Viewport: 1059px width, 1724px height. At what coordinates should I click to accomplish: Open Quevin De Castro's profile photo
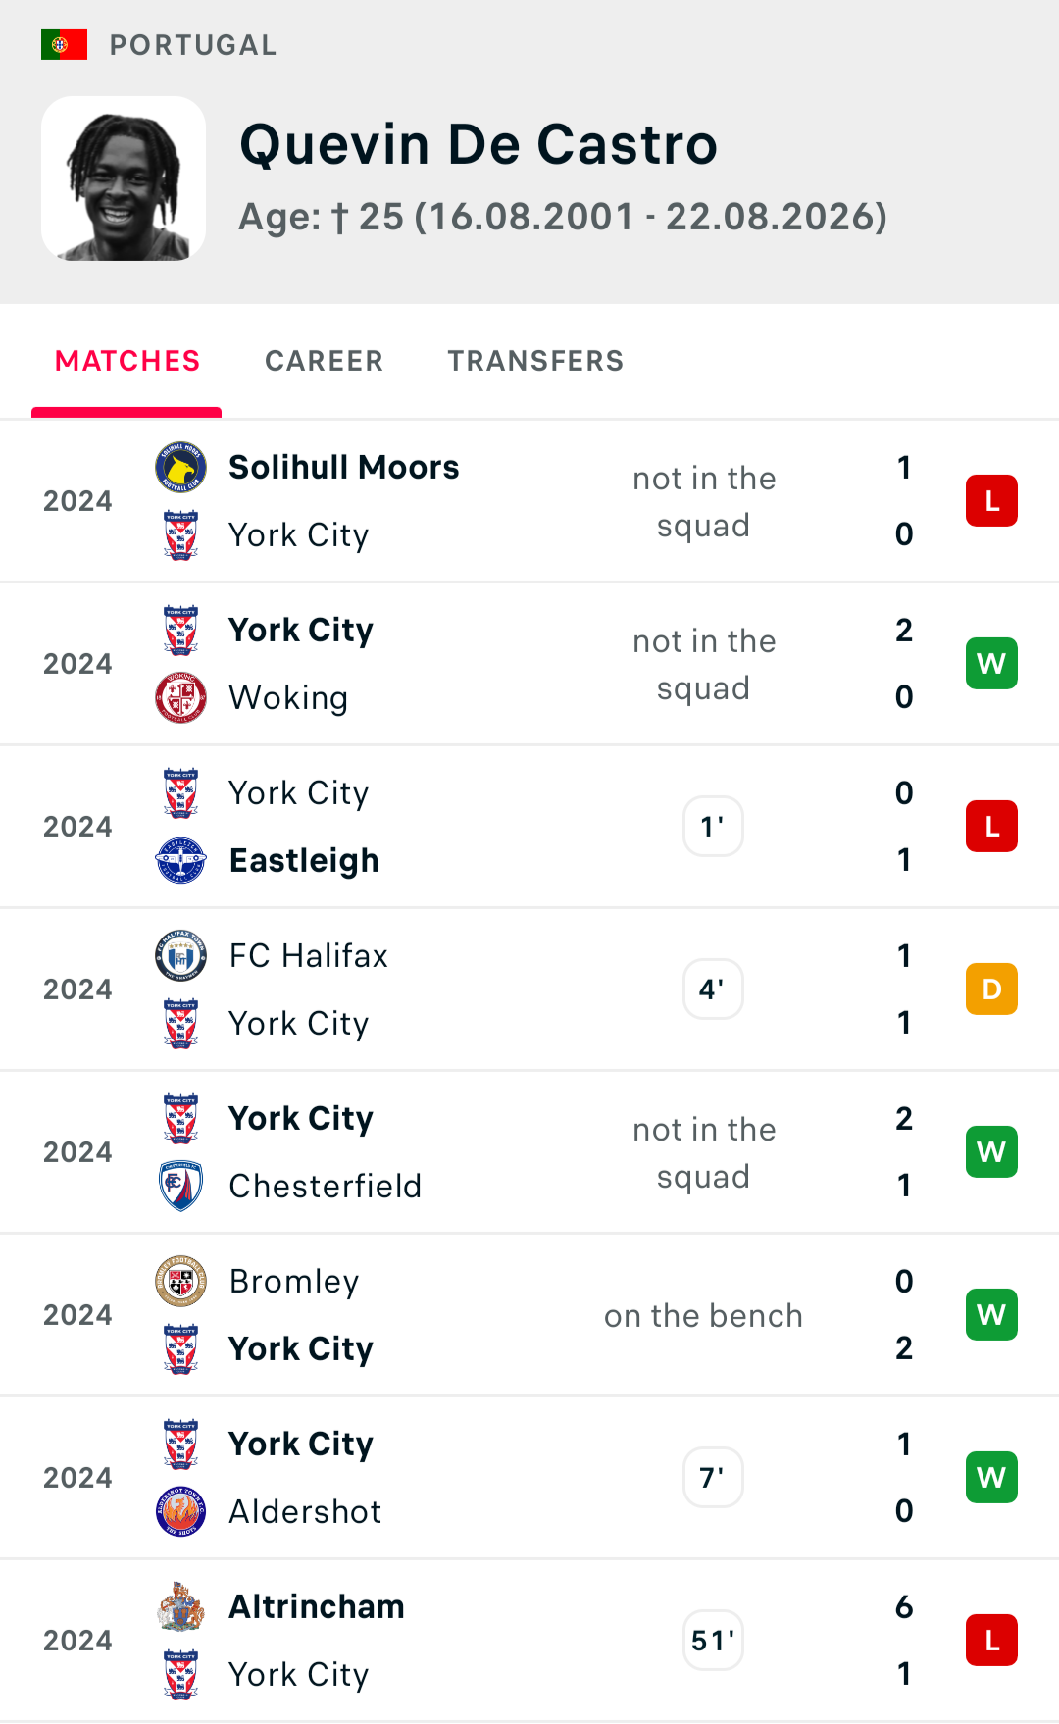(124, 178)
